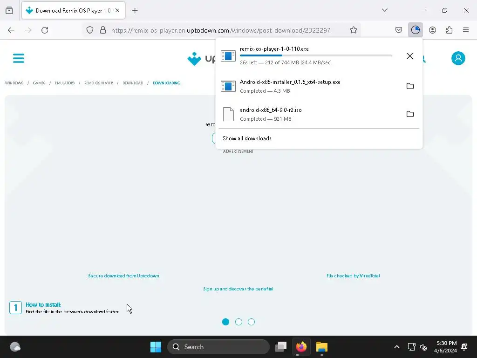Click the taskbar Search box

coord(218,347)
